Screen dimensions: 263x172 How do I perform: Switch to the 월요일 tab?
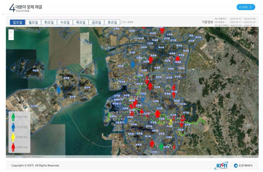click(x=33, y=22)
